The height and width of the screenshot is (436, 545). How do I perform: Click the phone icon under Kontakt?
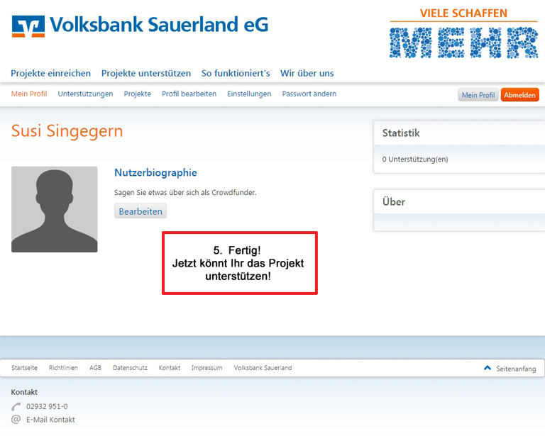[x=16, y=406]
